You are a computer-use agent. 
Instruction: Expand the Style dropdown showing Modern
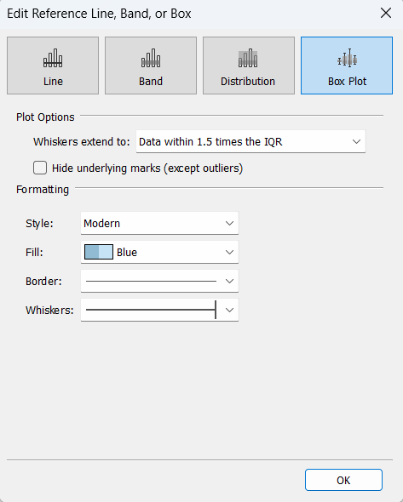click(159, 223)
